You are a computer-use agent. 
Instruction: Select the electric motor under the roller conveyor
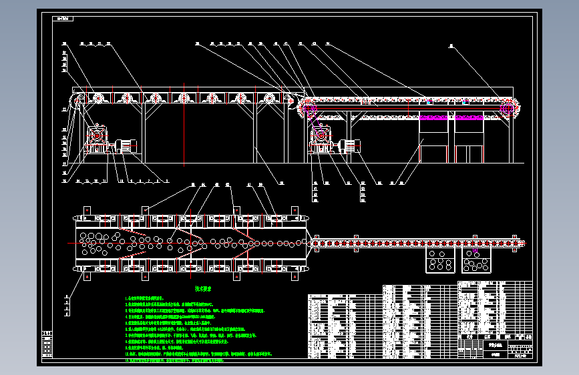(x=126, y=145)
